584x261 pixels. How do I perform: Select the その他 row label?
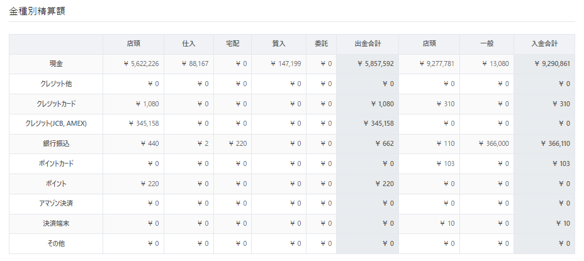[56, 243]
